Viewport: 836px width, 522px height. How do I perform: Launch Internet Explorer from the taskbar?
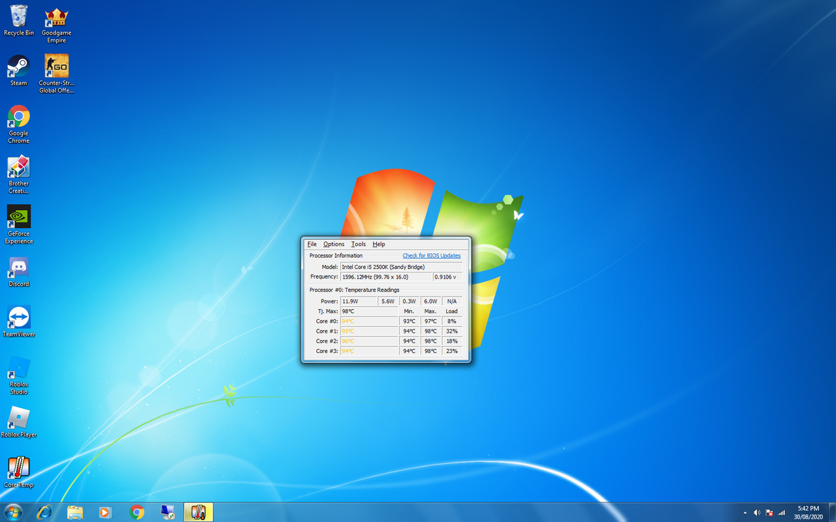[44, 512]
